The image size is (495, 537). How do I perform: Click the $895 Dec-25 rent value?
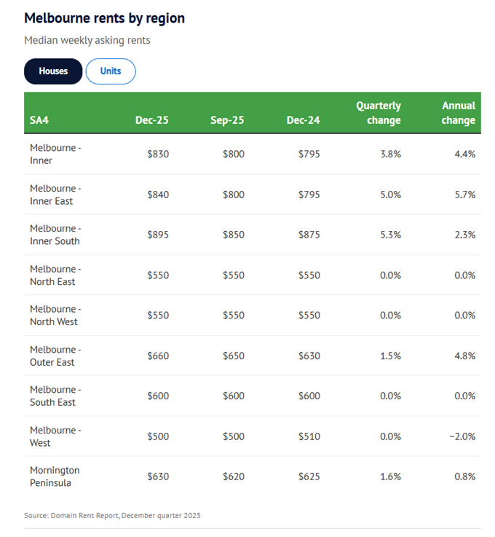click(157, 235)
